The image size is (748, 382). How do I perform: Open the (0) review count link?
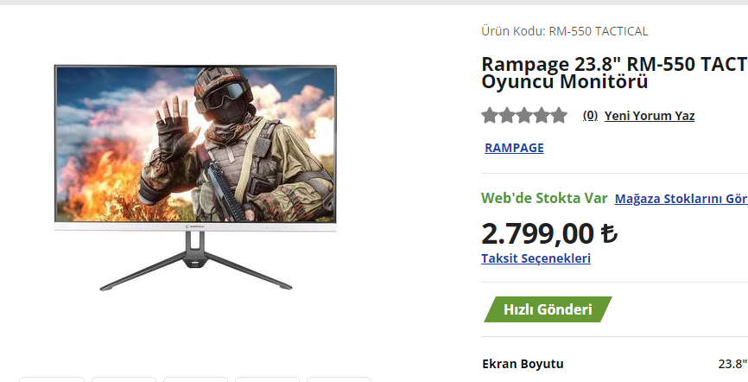click(590, 116)
